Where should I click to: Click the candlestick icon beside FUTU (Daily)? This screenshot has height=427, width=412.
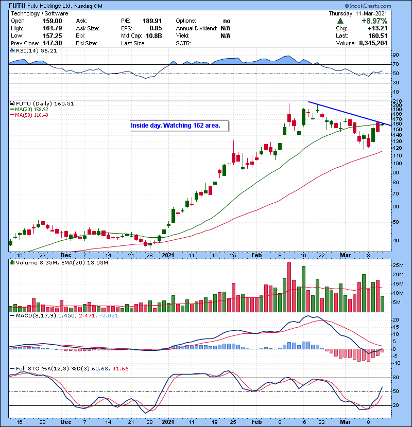coord(12,104)
